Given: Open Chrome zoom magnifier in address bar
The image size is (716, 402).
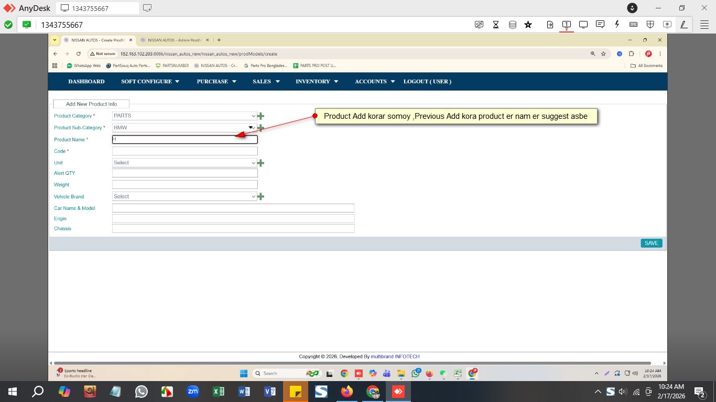Looking at the screenshot, I should 593,54.
